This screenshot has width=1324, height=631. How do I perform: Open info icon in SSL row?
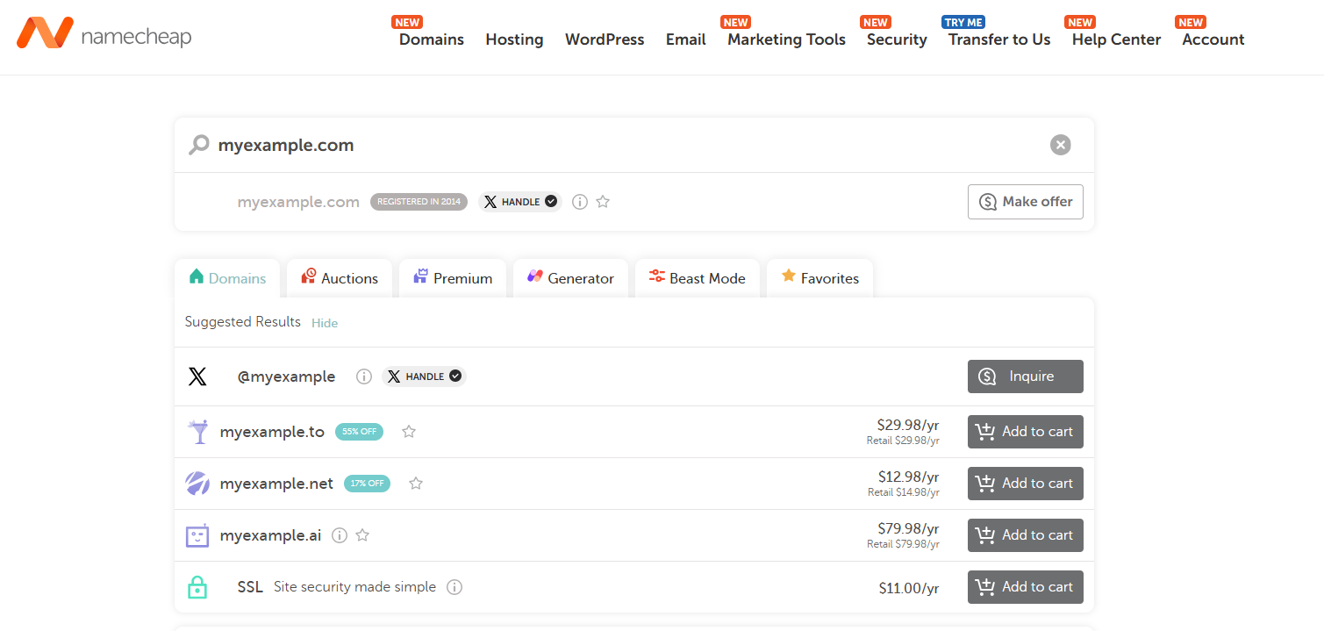pos(454,587)
